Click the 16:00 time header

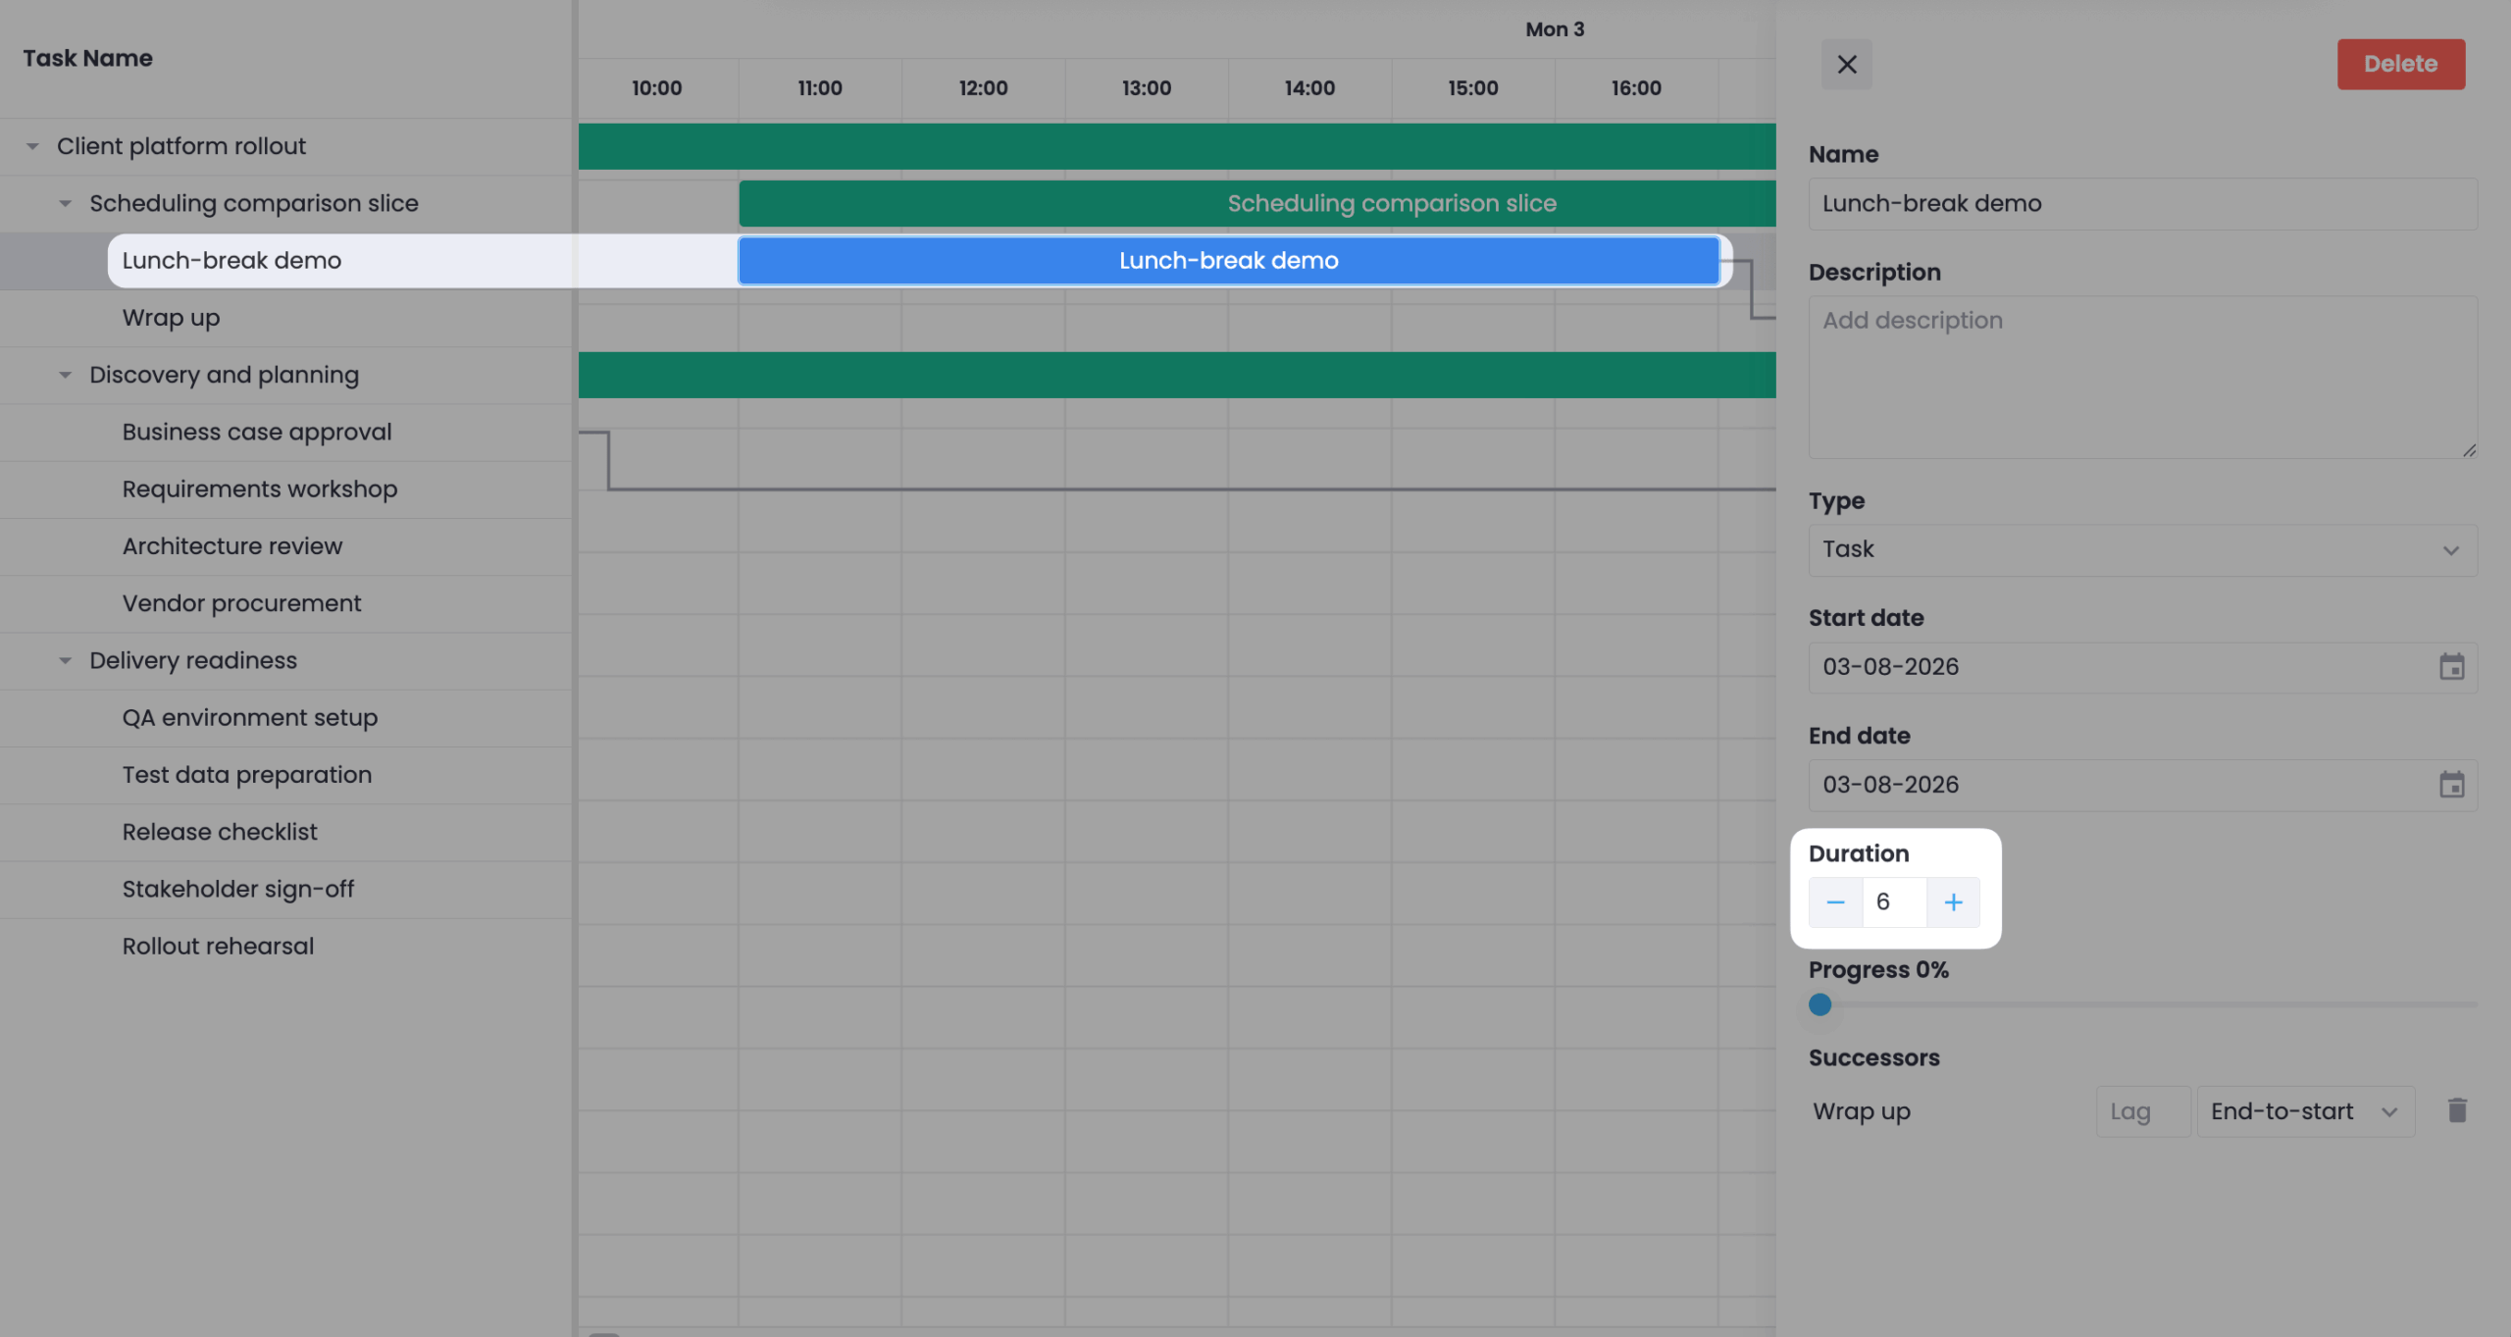(1635, 88)
